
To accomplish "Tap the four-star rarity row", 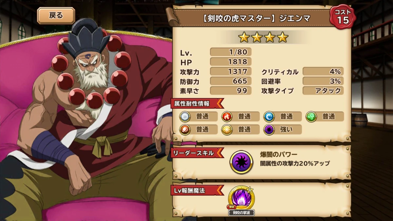I will pyautogui.click(x=263, y=38).
